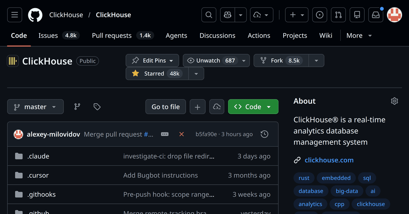This screenshot has height=214, width=409.
Task: Expand the watch options arrow
Action: pyautogui.click(x=244, y=60)
